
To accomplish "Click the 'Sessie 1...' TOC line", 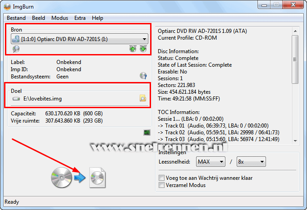I will tap(191, 119).
